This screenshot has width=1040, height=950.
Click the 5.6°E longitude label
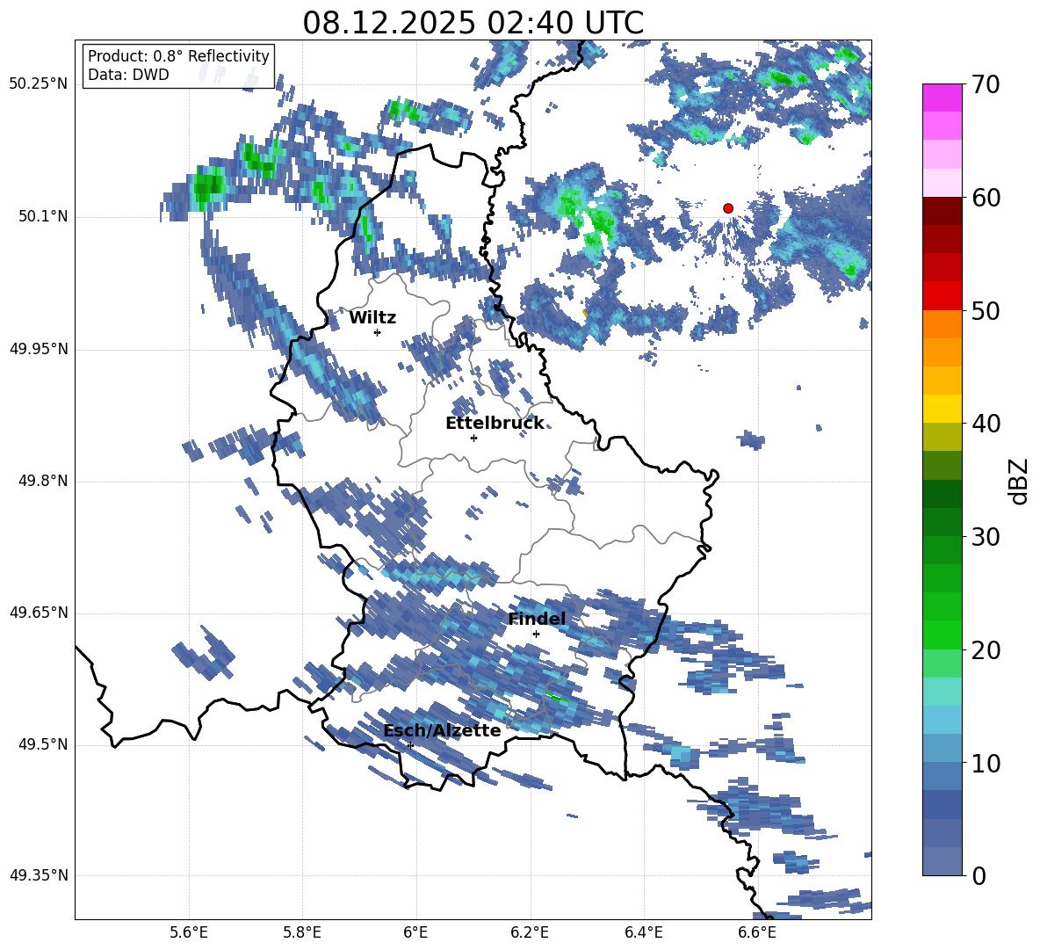(x=189, y=932)
